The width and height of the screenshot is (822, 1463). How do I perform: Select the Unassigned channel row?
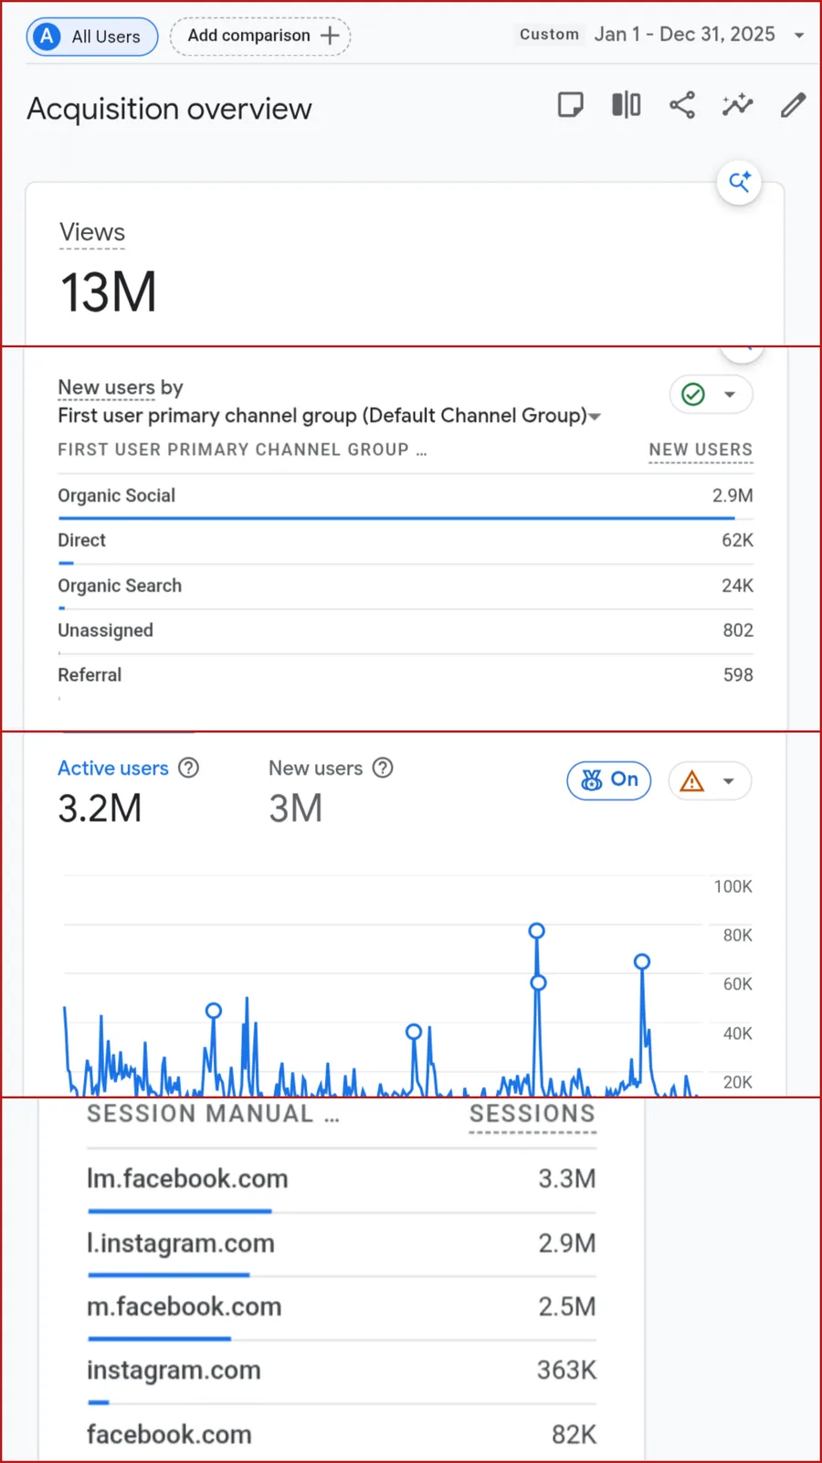point(406,631)
